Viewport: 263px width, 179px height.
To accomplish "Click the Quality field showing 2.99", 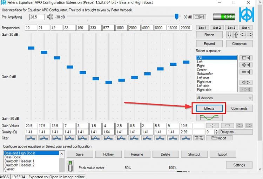I will [186, 132].
